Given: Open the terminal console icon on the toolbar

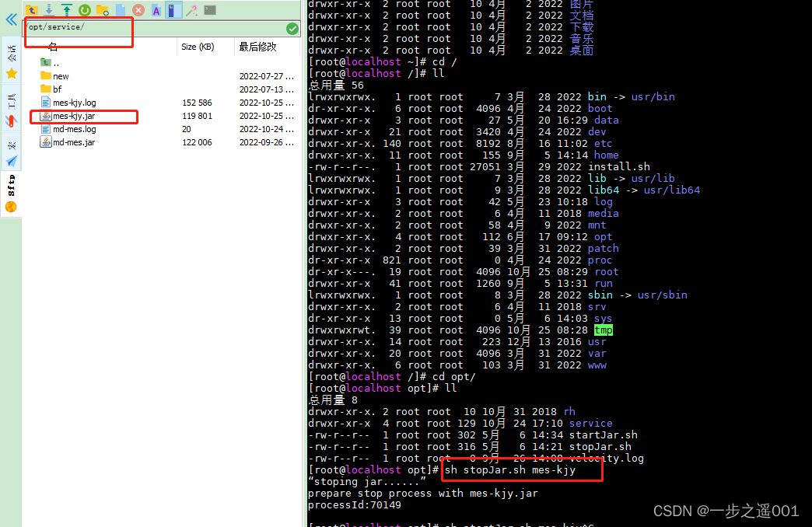Looking at the screenshot, I should 210,10.
